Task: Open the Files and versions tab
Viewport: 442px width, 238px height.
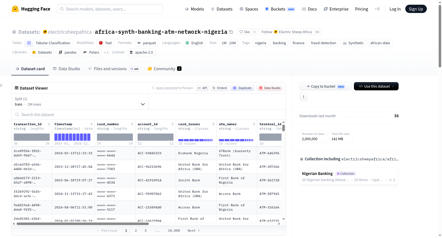Action: pyautogui.click(x=114, y=69)
